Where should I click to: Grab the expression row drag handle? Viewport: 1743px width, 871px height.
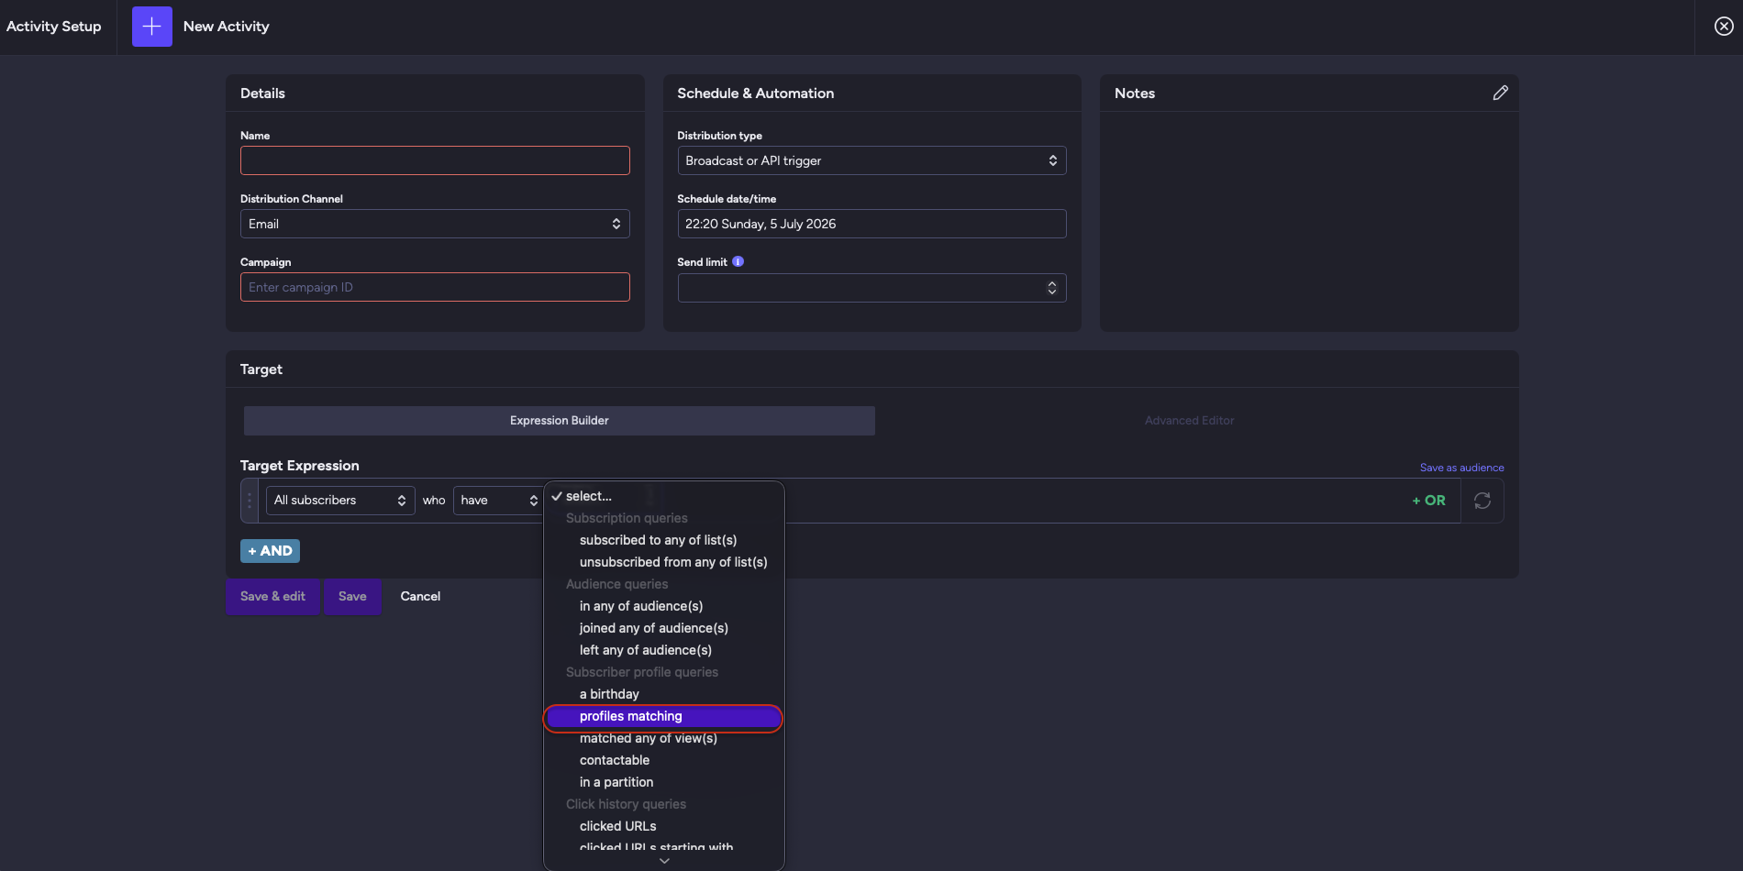(250, 501)
